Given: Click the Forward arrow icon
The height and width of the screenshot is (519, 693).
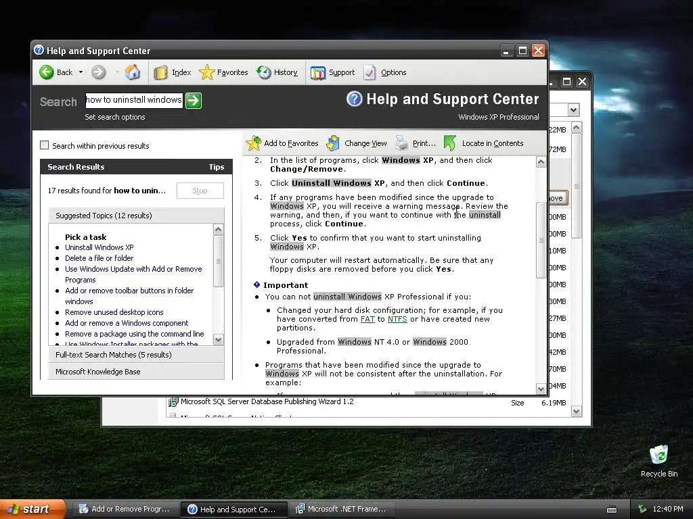Looking at the screenshot, I should 99,72.
